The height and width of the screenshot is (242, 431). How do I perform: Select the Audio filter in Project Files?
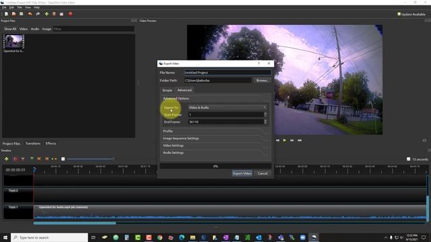(35, 29)
